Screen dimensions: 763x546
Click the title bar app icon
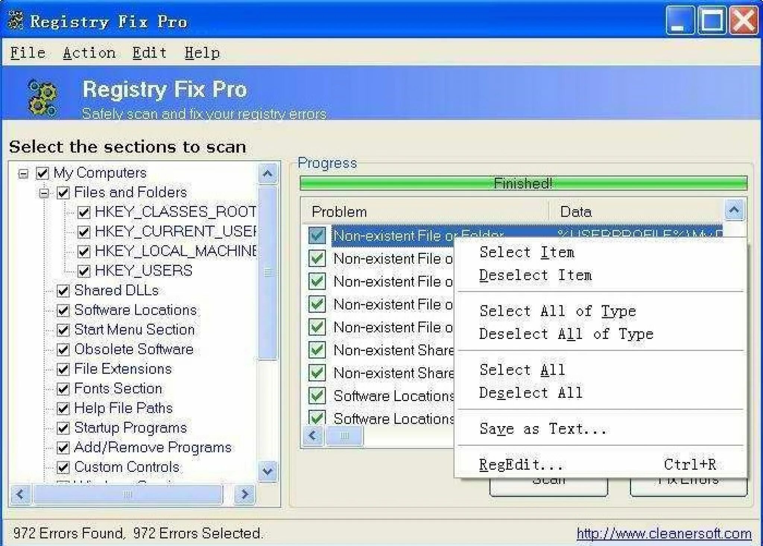(15, 20)
